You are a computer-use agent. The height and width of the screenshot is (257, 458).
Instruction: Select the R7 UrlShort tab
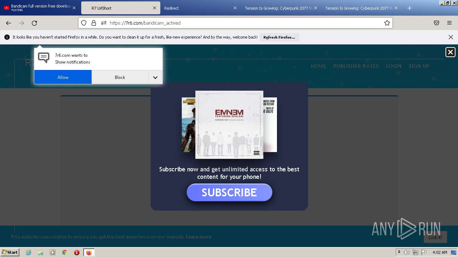pyautogui.click(x=120, y=8)
